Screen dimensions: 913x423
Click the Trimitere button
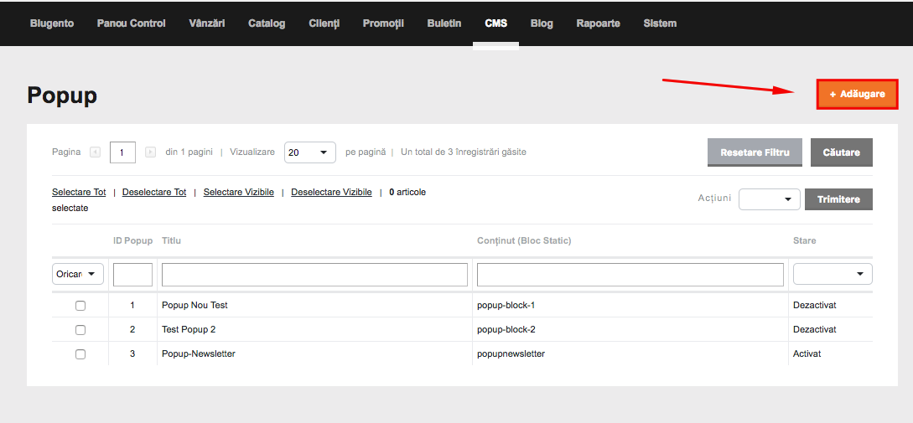click(x=838, y=199)
